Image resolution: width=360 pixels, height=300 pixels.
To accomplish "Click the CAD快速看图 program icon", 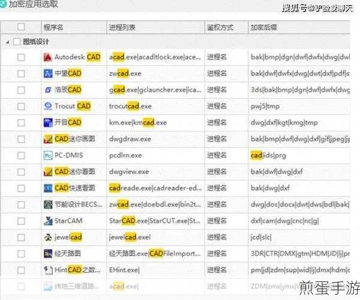I will 48,188.
